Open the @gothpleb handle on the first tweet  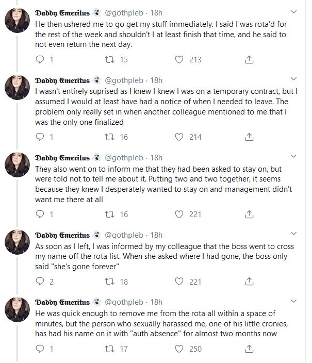pyautogui.click(x=124, y=13)
